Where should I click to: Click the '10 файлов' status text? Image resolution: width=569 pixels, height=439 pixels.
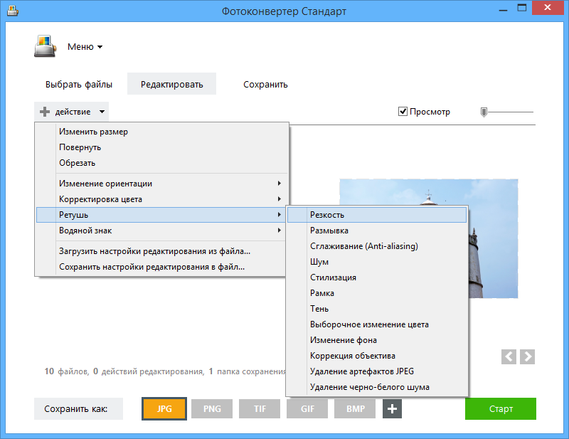point(67,371)
